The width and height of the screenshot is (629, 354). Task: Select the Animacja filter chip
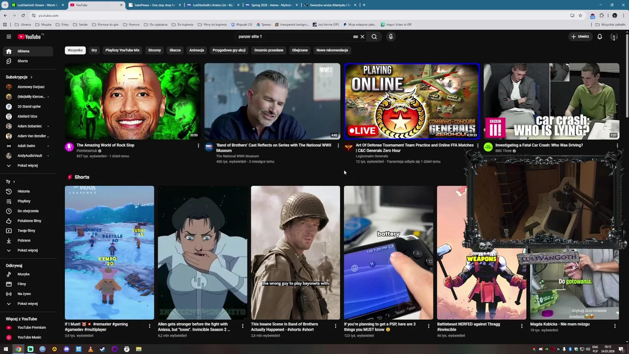point(197,50)
